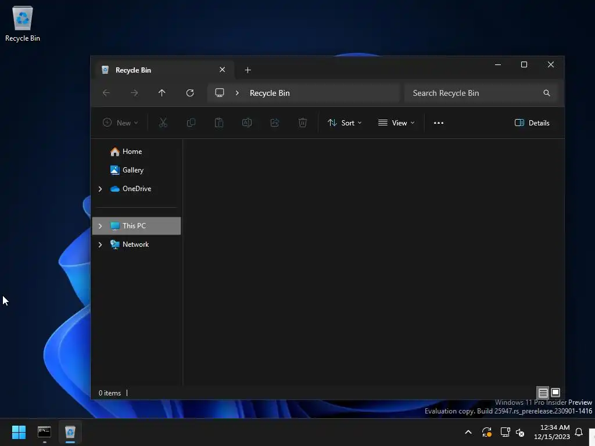This screenshot has height=446, width=595.
Task: Open the View dropdown
Action: (396, 123)
